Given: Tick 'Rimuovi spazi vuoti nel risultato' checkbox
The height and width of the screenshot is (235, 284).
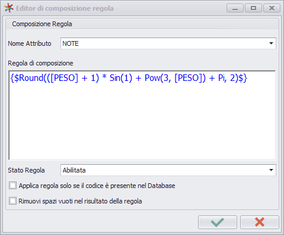Looking at the screenshot, I should click(x=12, y=201).
